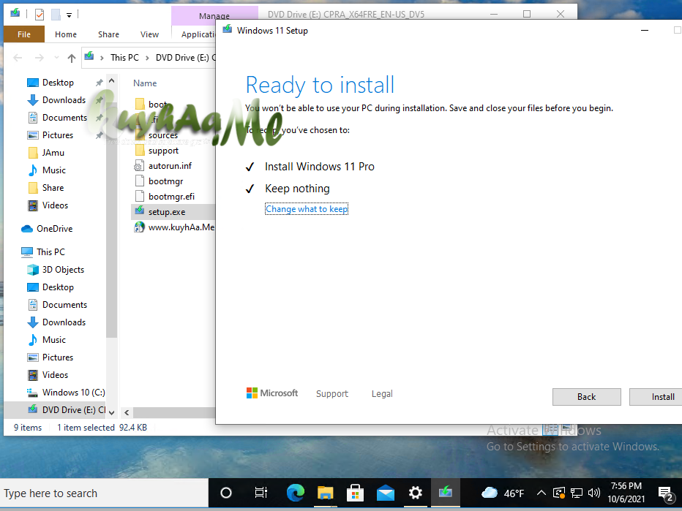This screenshot has height=511, width=682.
Task: Click the chevron before 'This PC' in address bar
Action: click(x=102, y=58)
